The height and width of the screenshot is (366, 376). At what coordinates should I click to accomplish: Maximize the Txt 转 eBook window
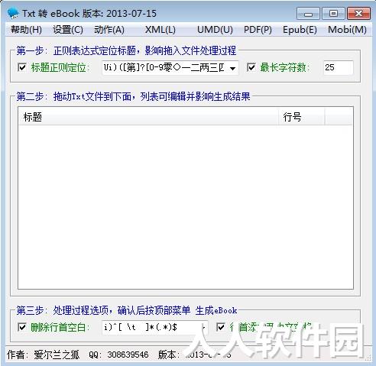[x=333, y=14]
